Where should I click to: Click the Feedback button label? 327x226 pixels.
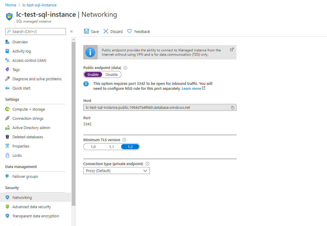point(142,32)
